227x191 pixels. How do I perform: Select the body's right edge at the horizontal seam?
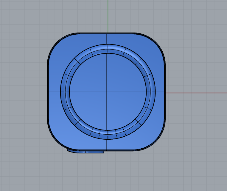pos(165,92)
